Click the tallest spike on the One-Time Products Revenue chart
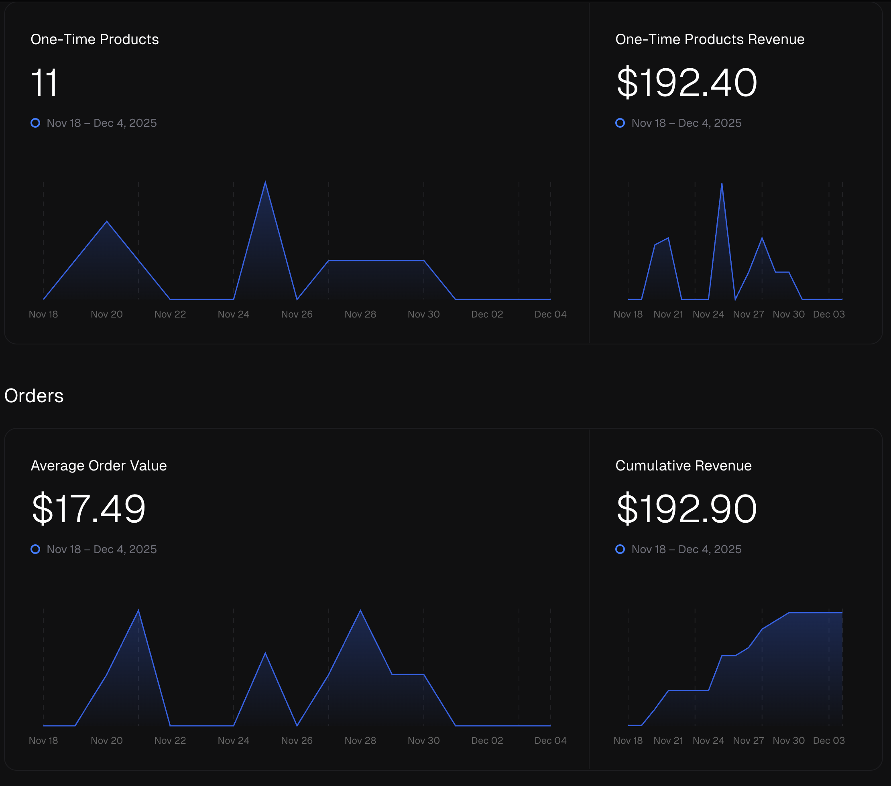 [722, 184]
